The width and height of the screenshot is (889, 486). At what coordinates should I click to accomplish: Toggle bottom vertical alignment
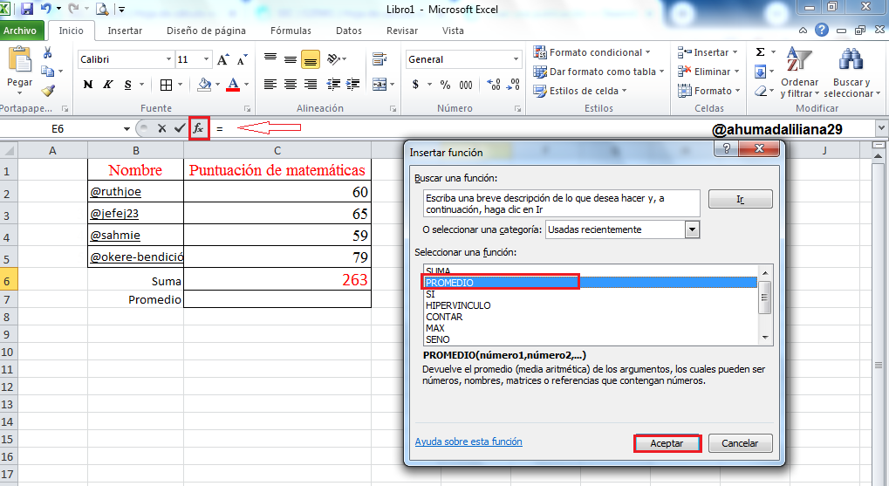pyautogui.click(x=310, y=59)
